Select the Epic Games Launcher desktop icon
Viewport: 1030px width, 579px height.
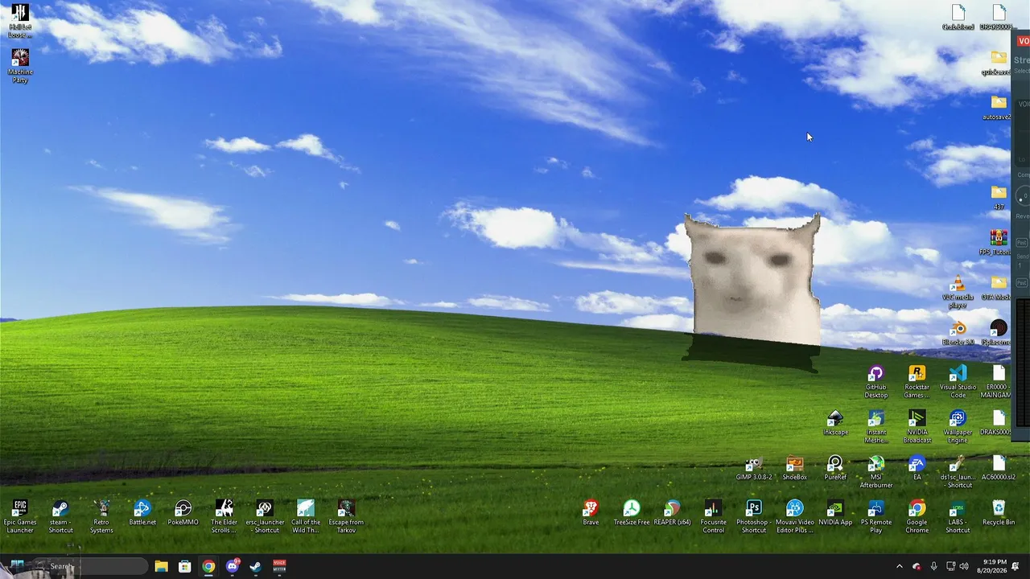pyautogui.click(x=20, y=515)
